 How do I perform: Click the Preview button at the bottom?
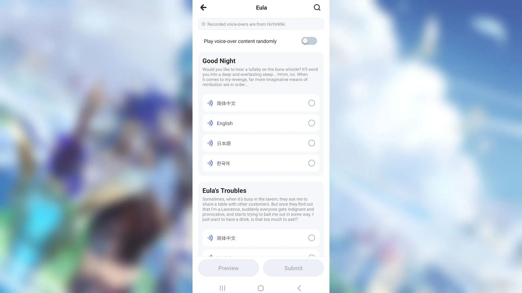point(228,268)
